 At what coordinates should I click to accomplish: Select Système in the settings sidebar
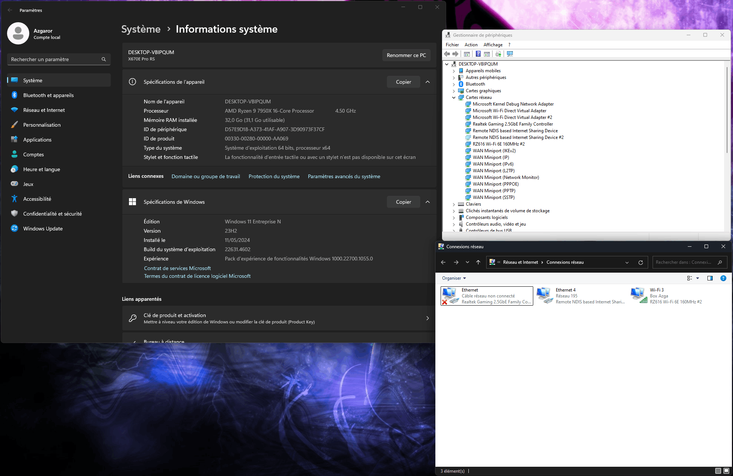pos(59,80)
